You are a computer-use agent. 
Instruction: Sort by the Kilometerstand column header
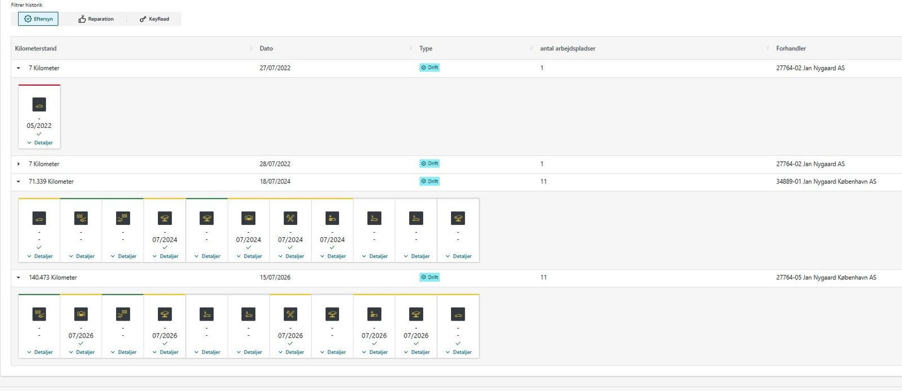(x=36, y=48)
